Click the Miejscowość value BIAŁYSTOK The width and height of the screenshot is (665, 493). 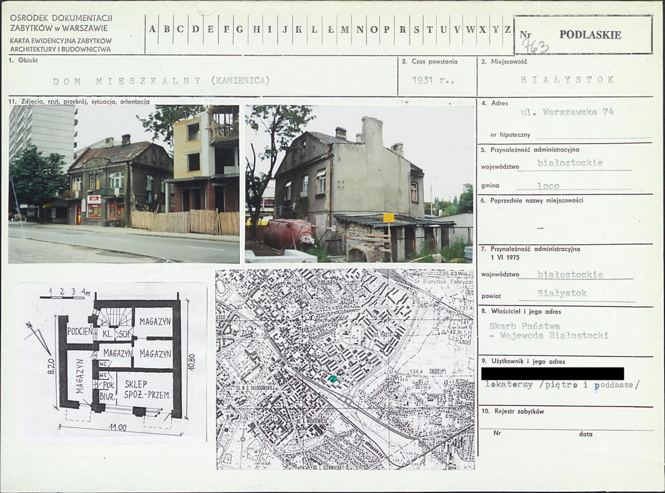567,80
